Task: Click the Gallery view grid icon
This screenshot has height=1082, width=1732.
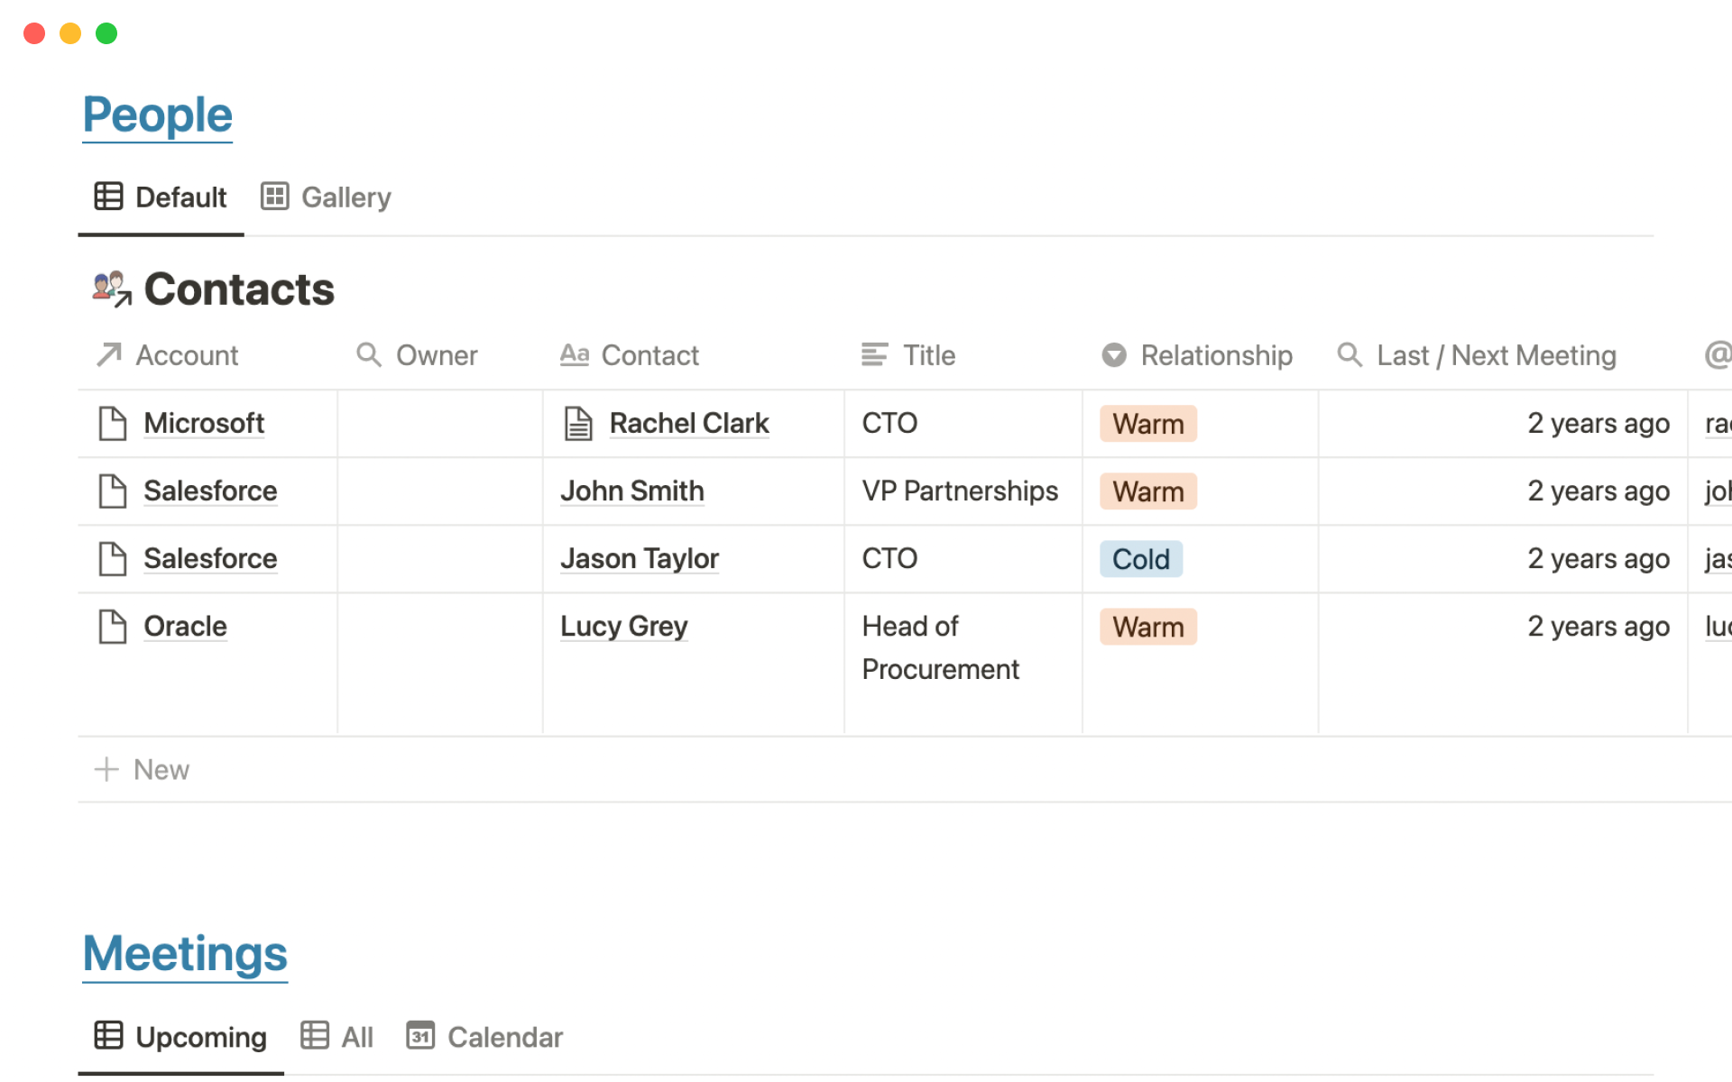Action: [274, 197]
